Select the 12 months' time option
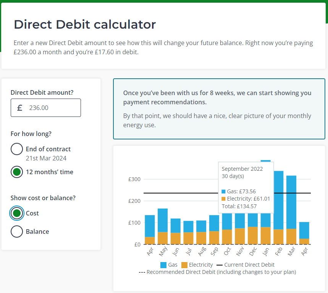This screenshot has width=328, height=293. (17, 172)
